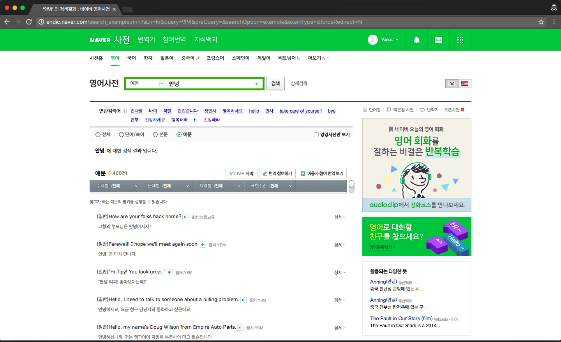Click the V LIVE 자막 button
Image resolution: width=561 pixels, height=342 pixels.
click(241, 174)
